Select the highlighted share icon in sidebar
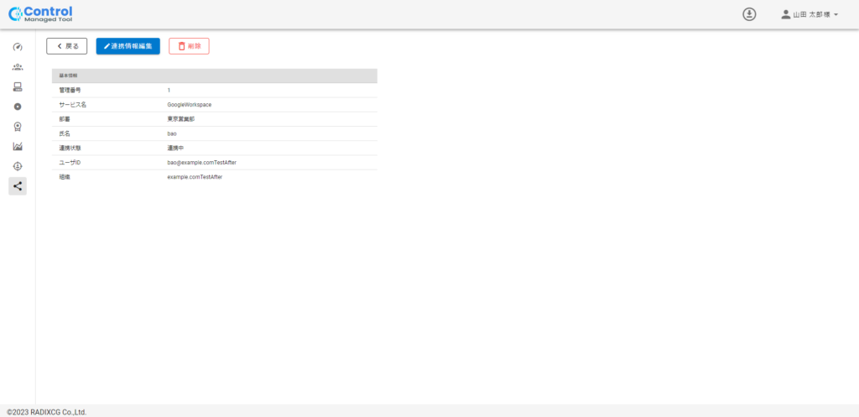This screenshot has width=859, height=417. tap(18, 186)
